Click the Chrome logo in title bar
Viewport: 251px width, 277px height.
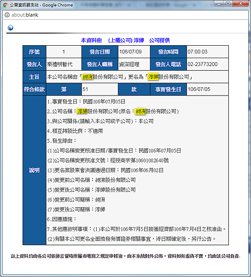click(5, 5)
